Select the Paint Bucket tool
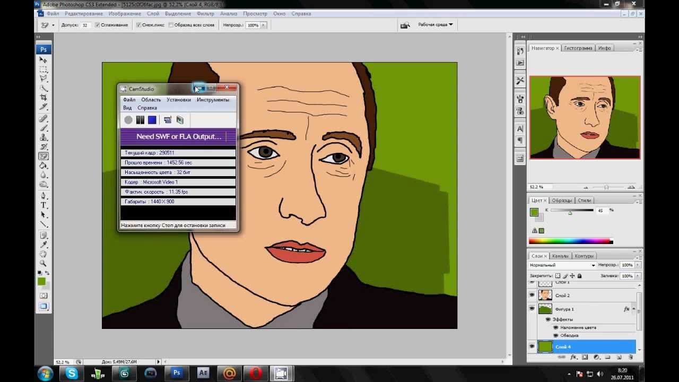This screenshot has height=382, width=679. coord(43,166)
